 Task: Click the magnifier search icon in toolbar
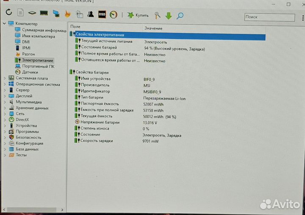[180, 16]
